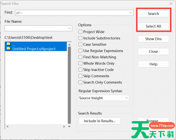This screenshot has width=176, height=140.
Task: Open Help for the search dialog
Action: [153, 64]
